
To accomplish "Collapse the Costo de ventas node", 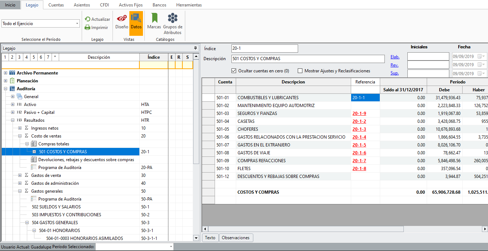I will click(20, 136).
